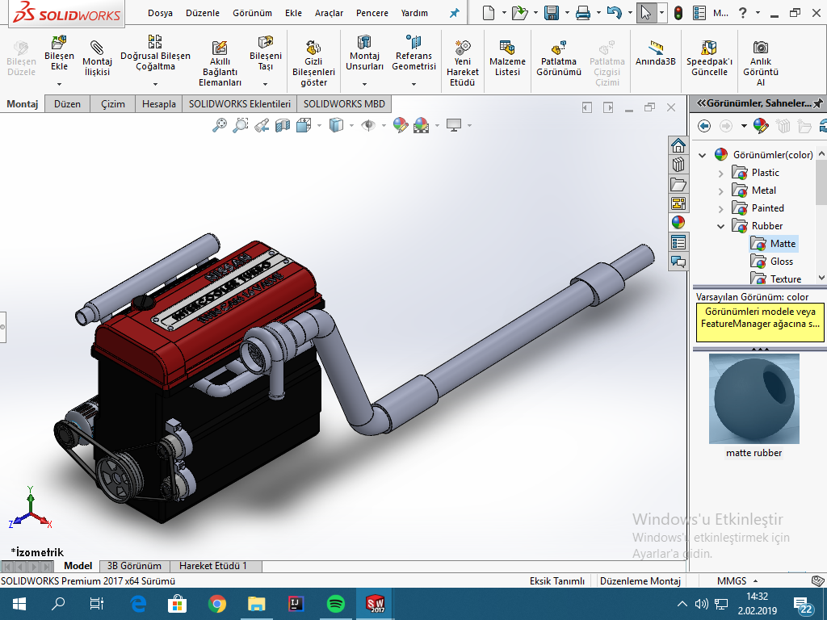
Task: Switch to Hareket Etüdü 1 tab
Action: point(213,566)
